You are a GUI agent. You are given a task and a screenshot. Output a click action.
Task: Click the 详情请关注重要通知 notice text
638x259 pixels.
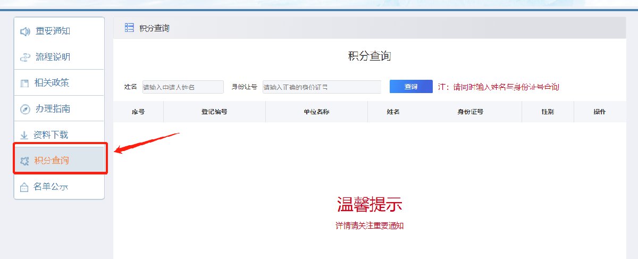(370, 226)
